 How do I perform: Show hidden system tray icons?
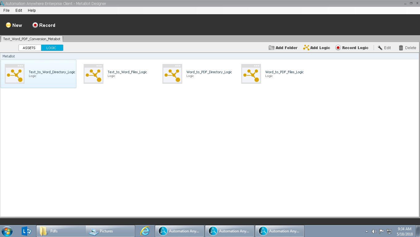click(x=367, y=231)
